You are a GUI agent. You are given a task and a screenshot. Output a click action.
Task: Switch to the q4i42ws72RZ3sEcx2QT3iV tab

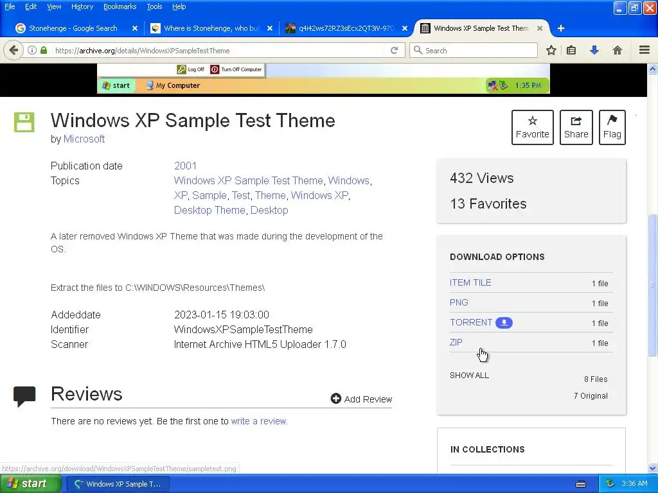pyautogui.click(x=346, y=28)
